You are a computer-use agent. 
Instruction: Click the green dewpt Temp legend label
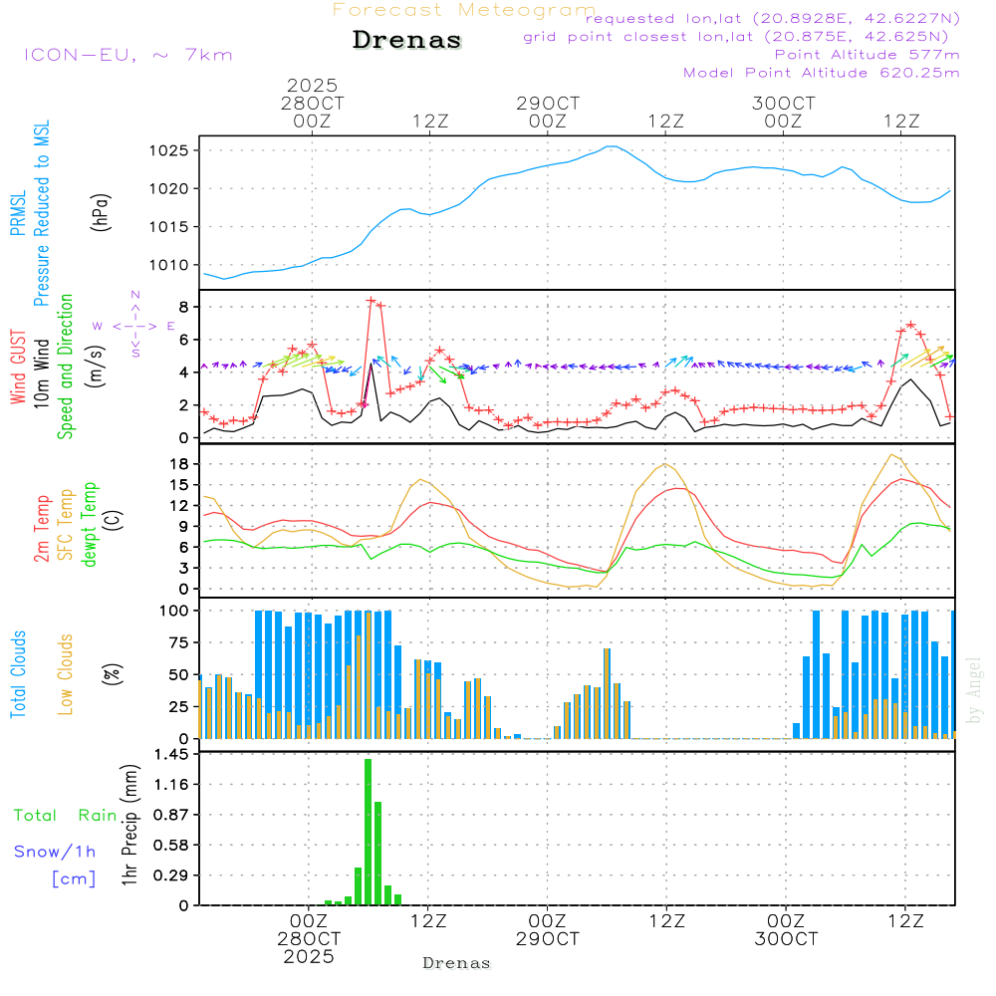[x=90, y=525]
